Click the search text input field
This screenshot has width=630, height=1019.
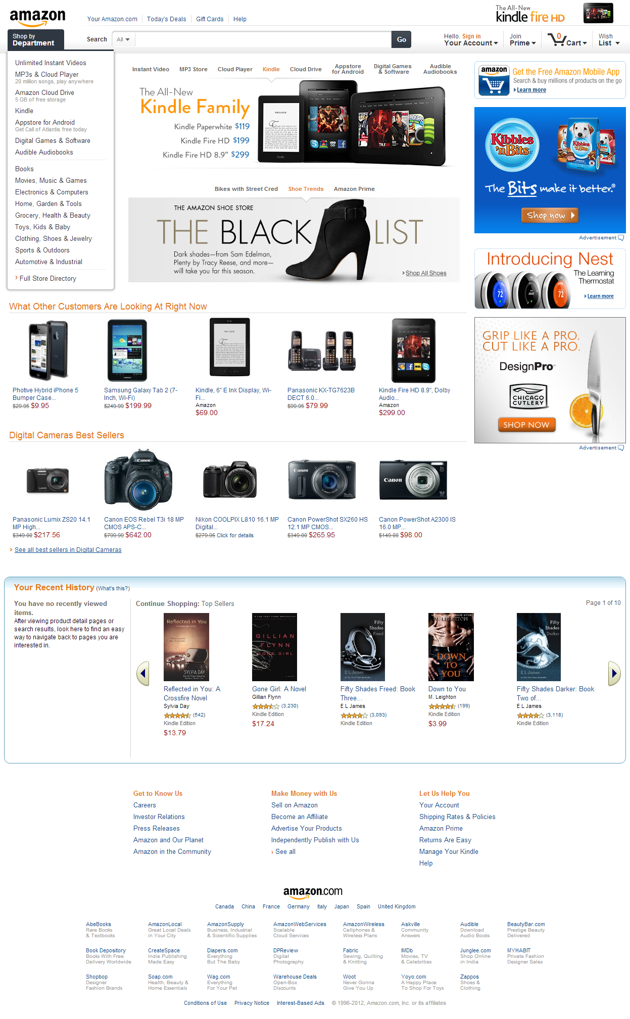tap(263, 39)
